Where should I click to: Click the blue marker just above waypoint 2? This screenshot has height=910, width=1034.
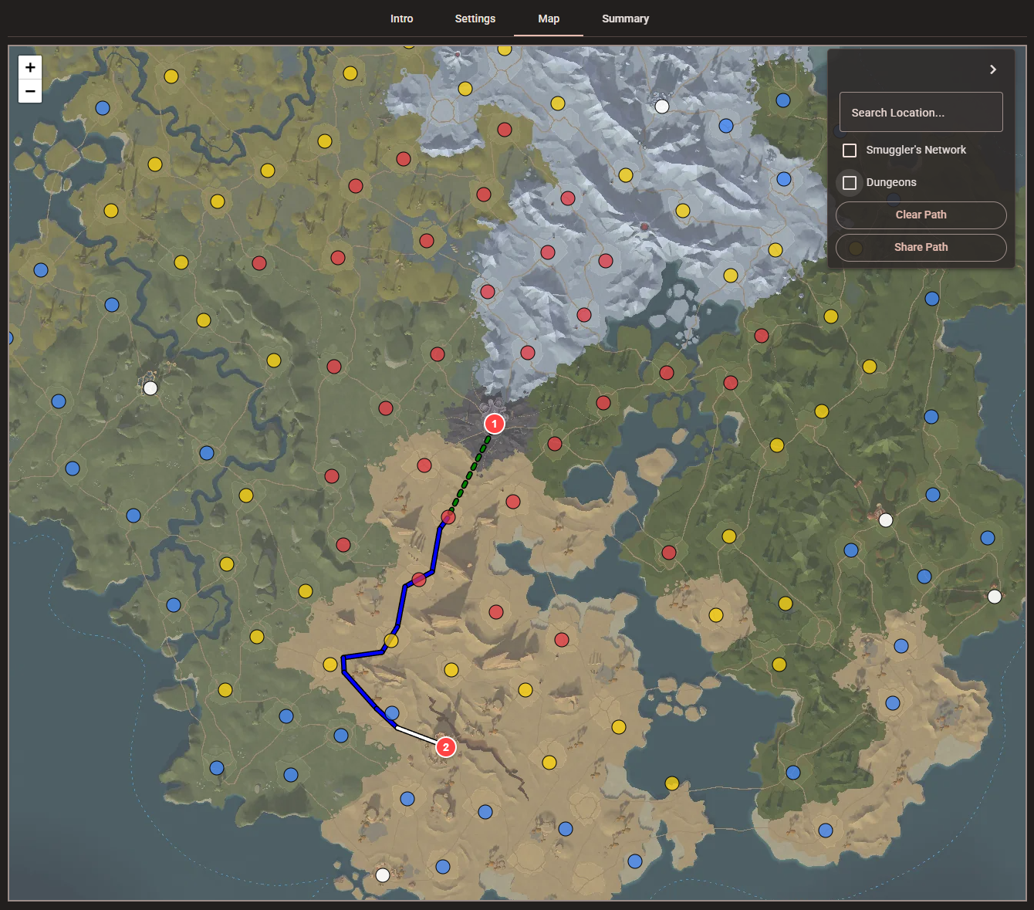[394, 713]
